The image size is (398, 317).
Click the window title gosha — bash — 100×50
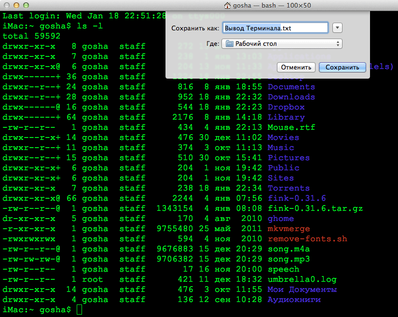coord(272,5)
